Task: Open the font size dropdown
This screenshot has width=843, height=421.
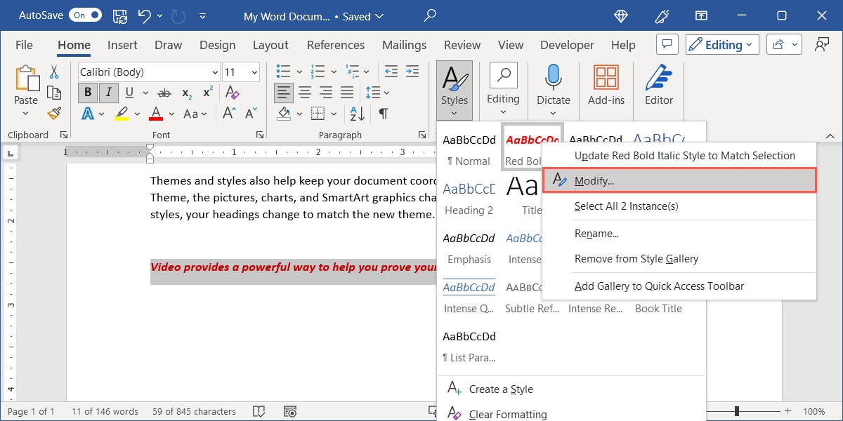Action: click(x=253, y=72)
